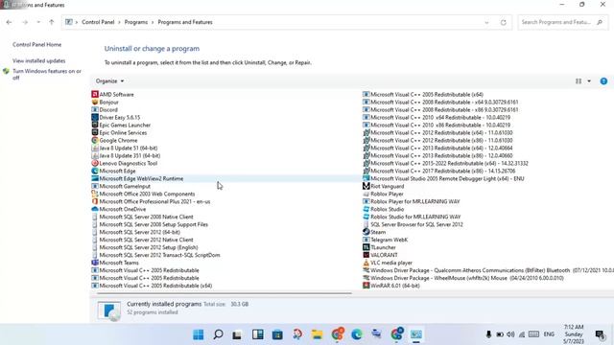Screen dimensions: 614x345
Task: Open the help icon in the toolbar
Action: click(x=603, y=80)
